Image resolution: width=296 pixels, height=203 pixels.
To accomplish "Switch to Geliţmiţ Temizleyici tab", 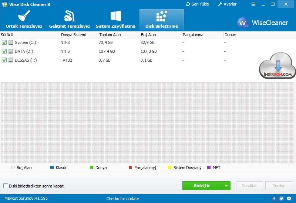I will tap(70, 20).
